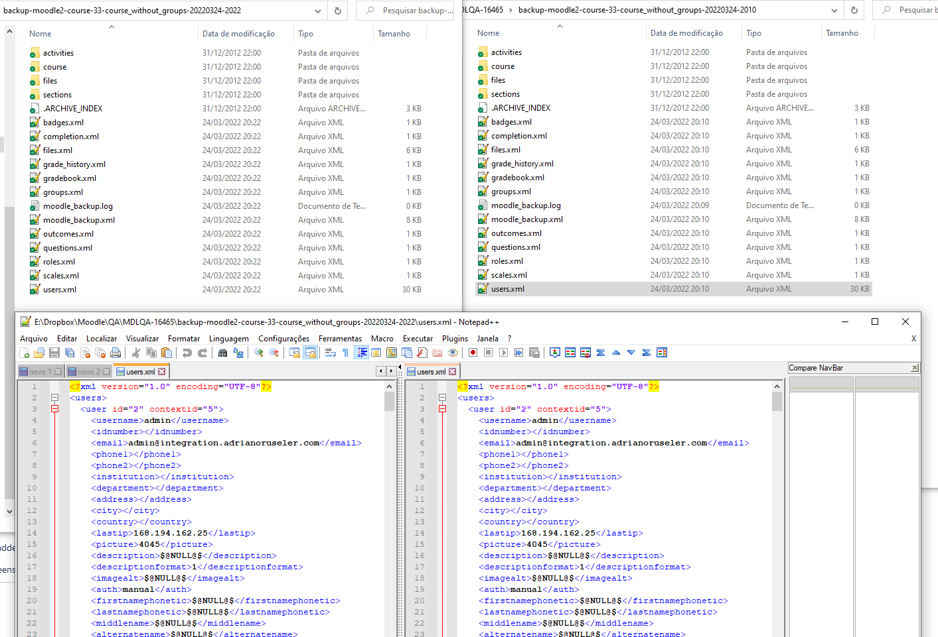
Task: Collapse the user id=2 node in left editor
Action: (x=54, y=409)
